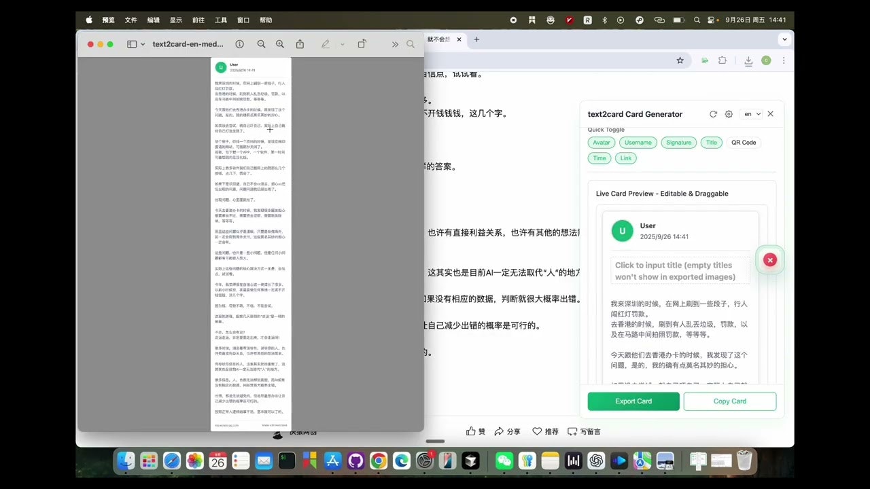
Task: Open GitHub Desktop from the Dock
Action: (355, 461)
